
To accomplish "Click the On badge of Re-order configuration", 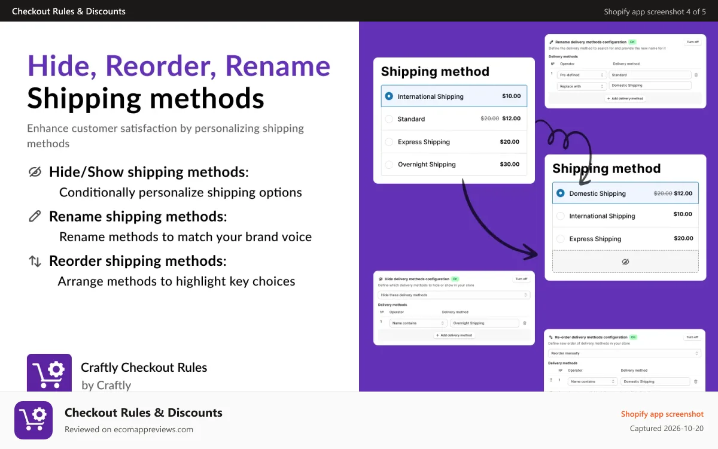I will click(x=633, y=337).
